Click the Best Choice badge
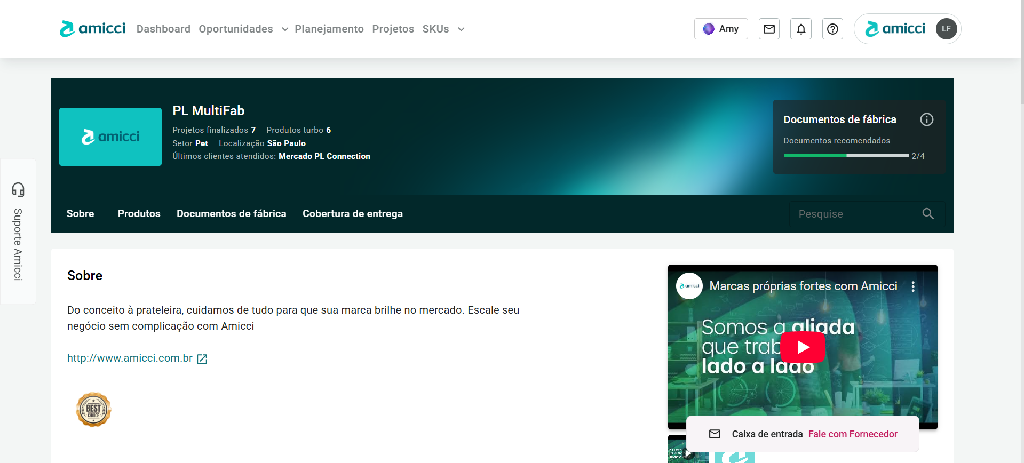The height and width of the screenshot is (463, 1024). point(93,410)
